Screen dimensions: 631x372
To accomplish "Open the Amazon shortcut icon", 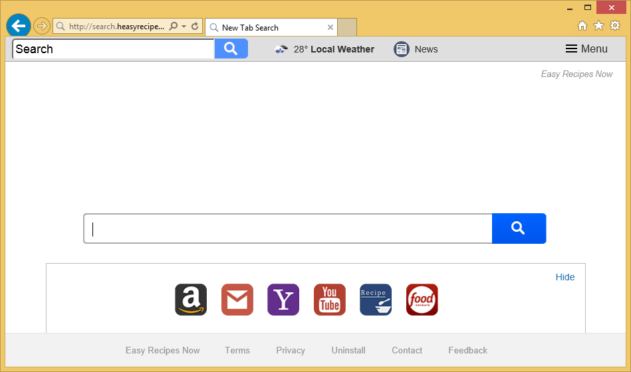I will (x=191, y=300).
